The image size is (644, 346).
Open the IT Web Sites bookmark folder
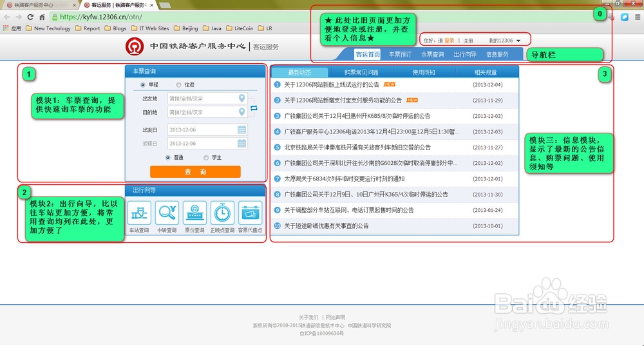click(x=150, y=28)
